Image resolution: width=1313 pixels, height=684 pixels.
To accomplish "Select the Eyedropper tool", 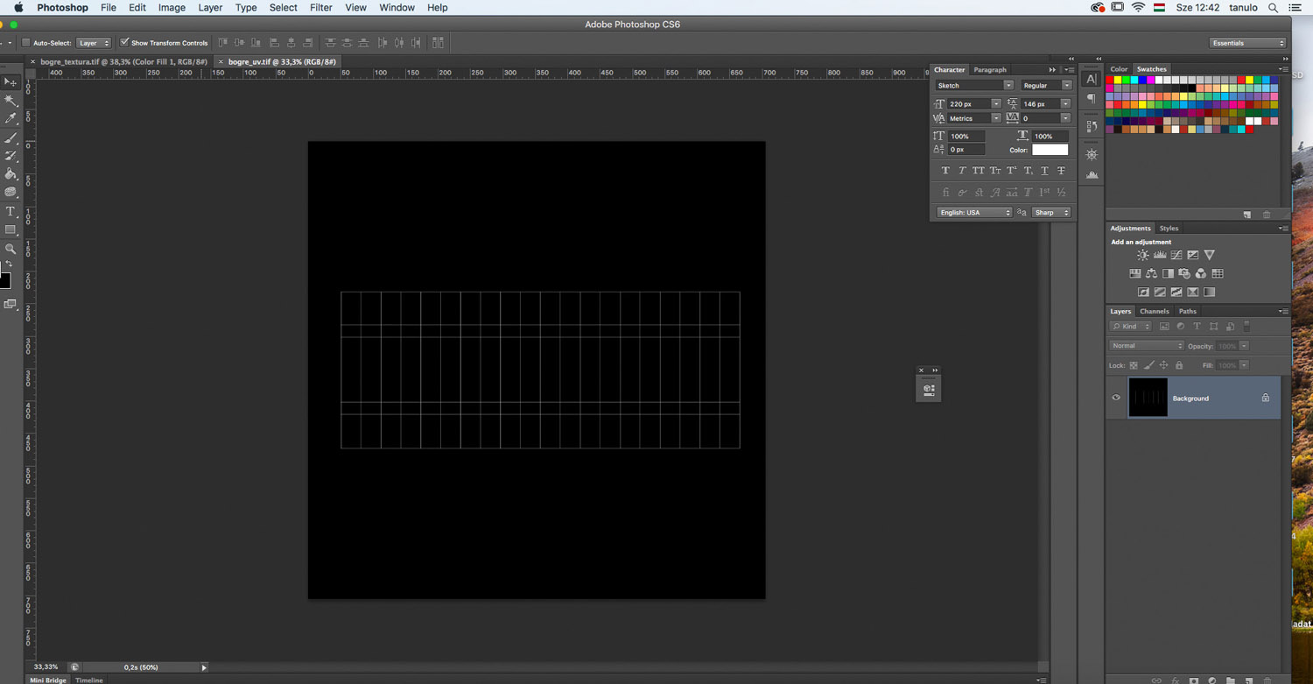I will pos(11,119).
